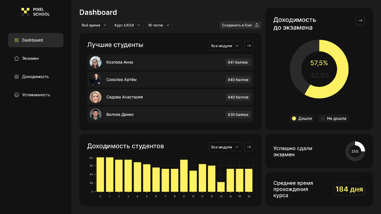
Task: Toggle the Не дошли legend item
Action: point(333,118)
